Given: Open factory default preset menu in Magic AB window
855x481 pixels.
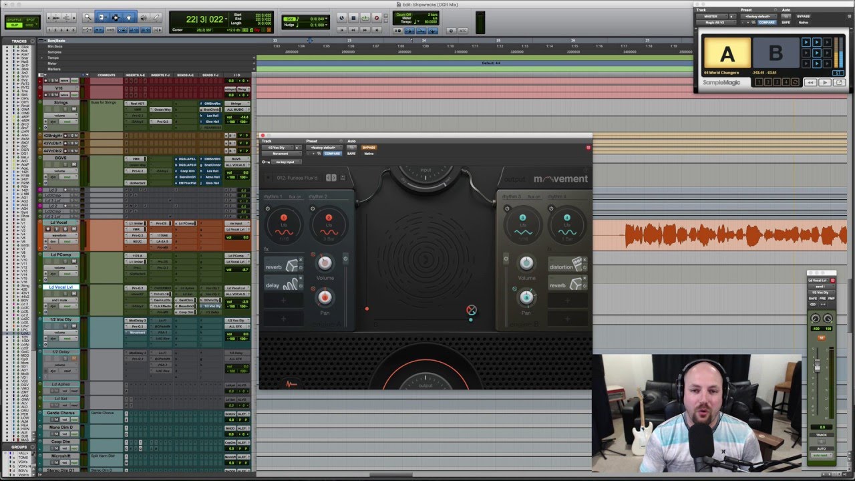Looking at the screenshot, I should click(757, 16).
